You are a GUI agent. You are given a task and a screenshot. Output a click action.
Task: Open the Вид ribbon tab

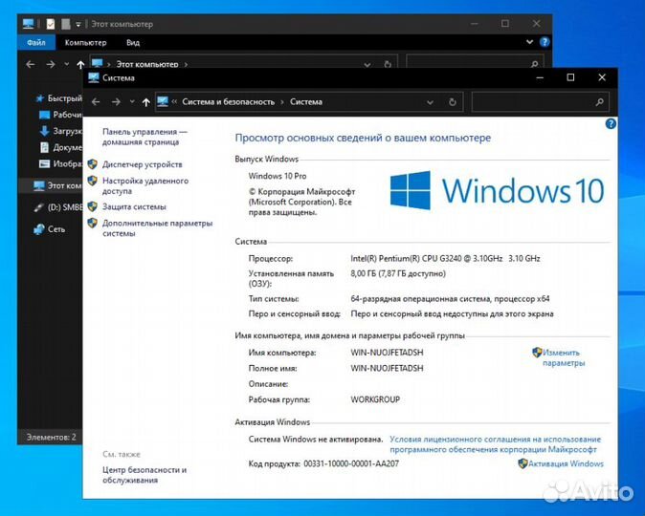click(133, 42)
